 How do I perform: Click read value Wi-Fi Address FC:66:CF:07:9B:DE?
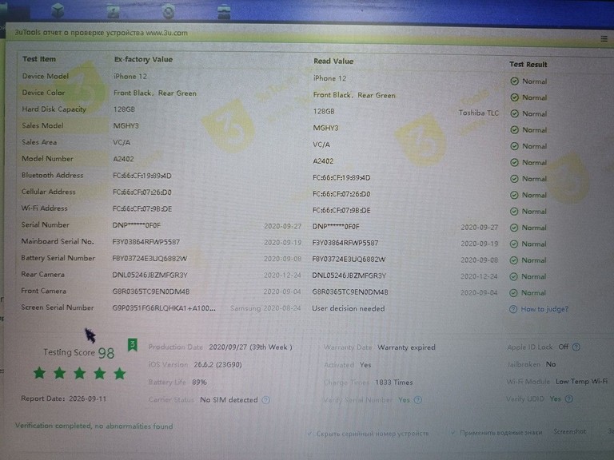pos(341,211)
